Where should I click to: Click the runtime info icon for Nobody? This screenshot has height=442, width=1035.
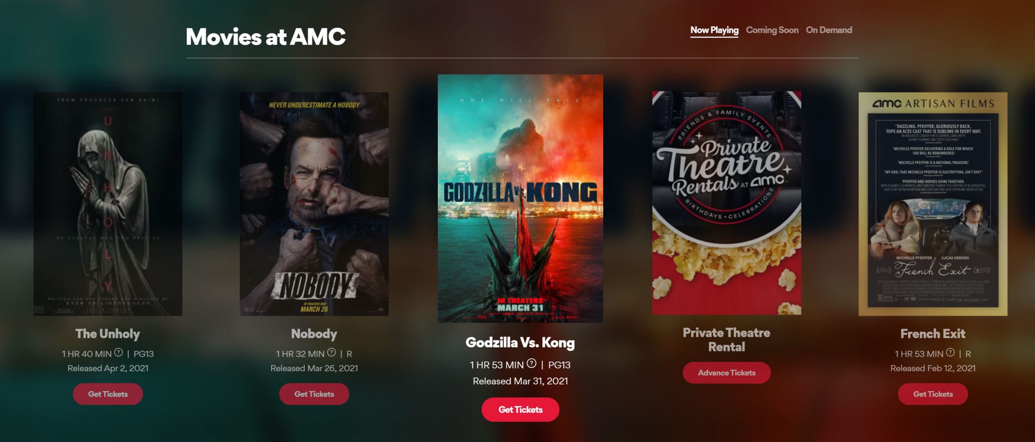pyautogui.click(x=332, y=352)
